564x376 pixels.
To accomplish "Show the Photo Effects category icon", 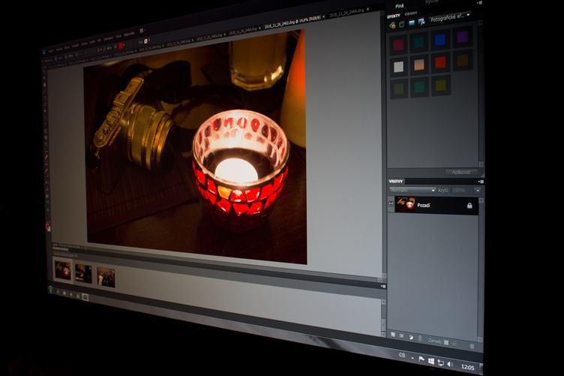I will [412, 23].
